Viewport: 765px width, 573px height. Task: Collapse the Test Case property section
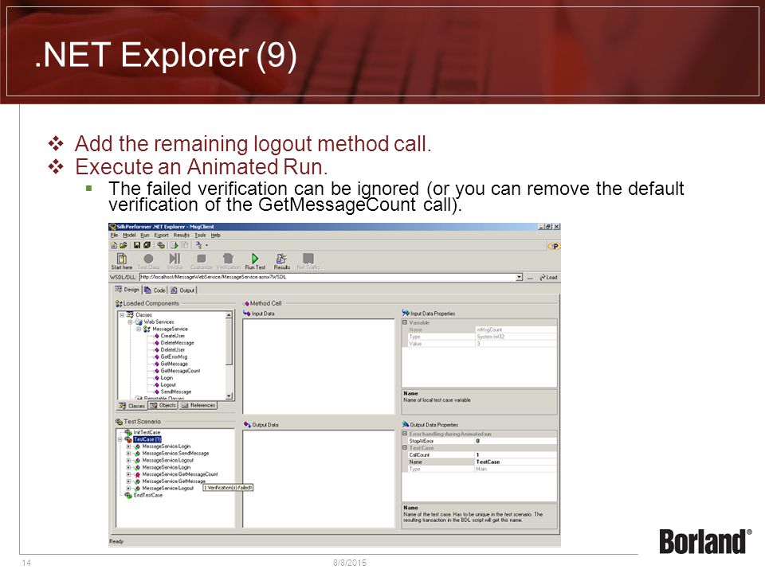(405, 448)
